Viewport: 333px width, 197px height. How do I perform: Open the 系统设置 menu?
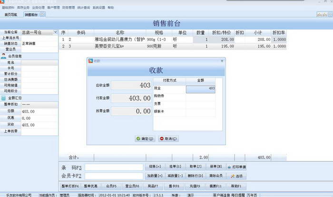tap(99, 8)
